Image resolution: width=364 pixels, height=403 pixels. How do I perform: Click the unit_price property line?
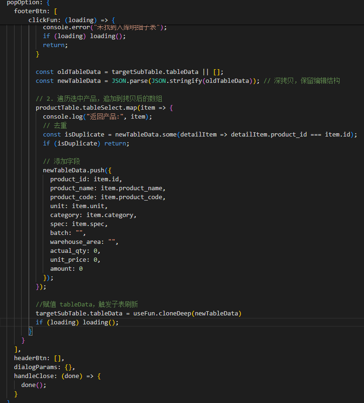tap(75, 260)
